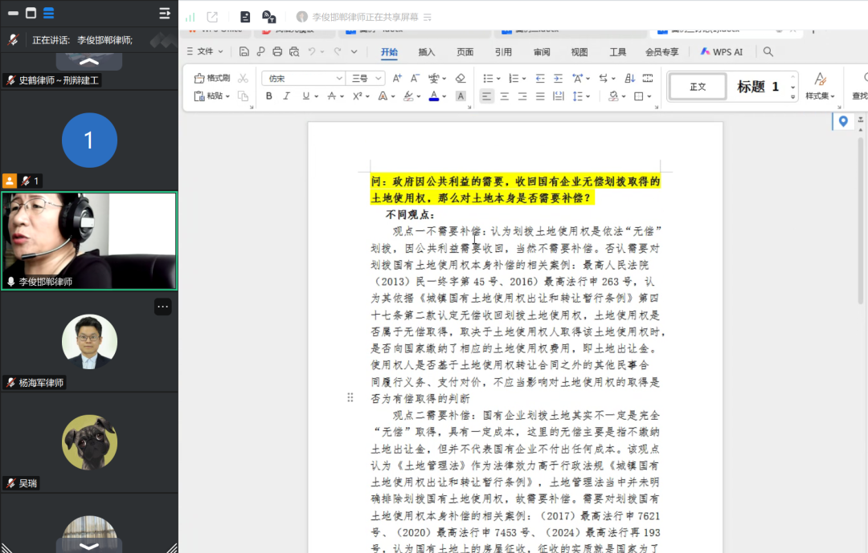Viewport: 868px width, 553px height.
Task: Open the 会员专享 tab
Action: point(662,52)
